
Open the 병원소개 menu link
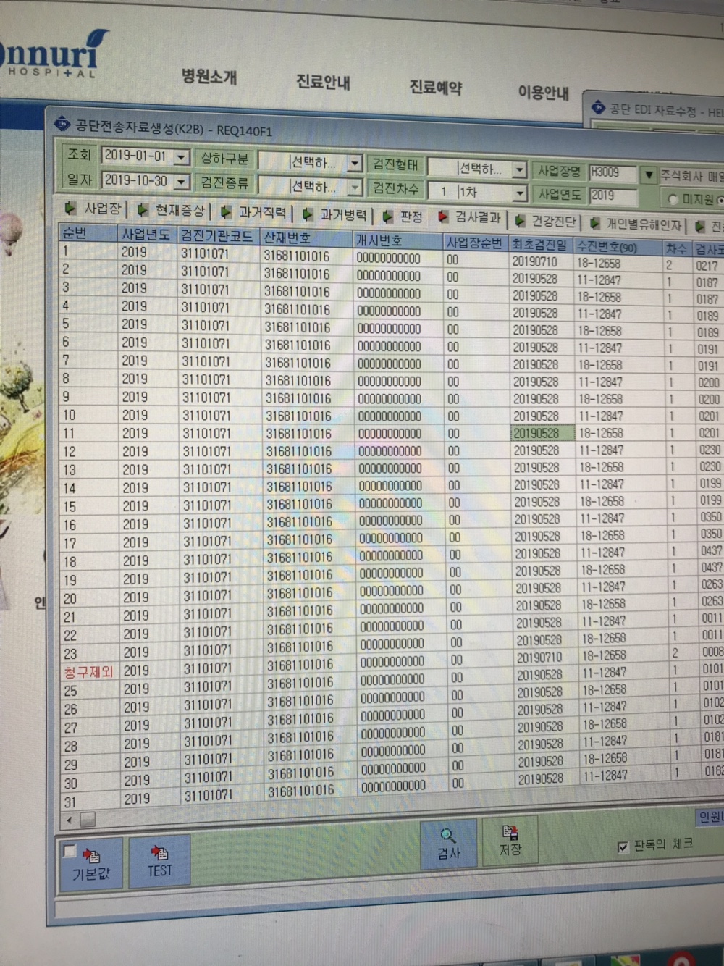[x=209, y=77]
